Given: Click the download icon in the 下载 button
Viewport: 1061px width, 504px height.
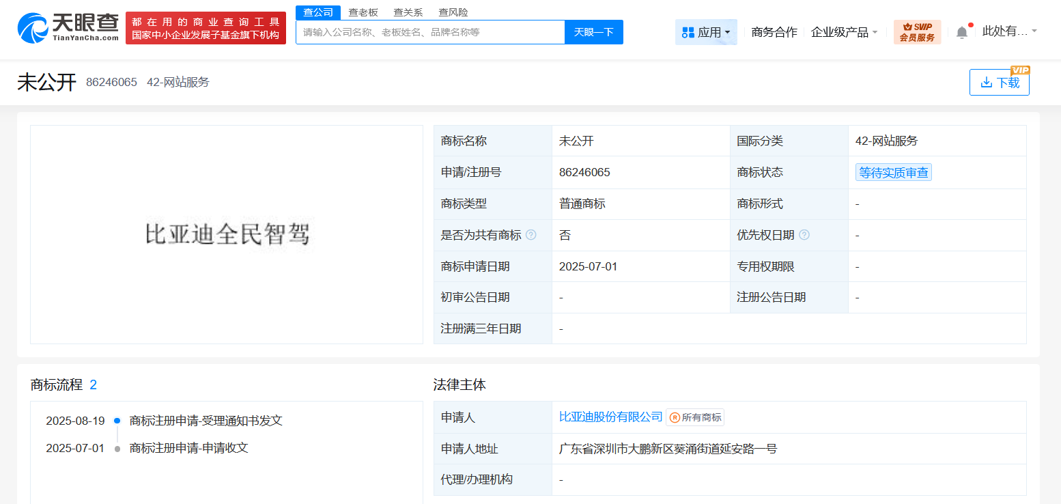Looking at the screenshot, I should point(986,82).
